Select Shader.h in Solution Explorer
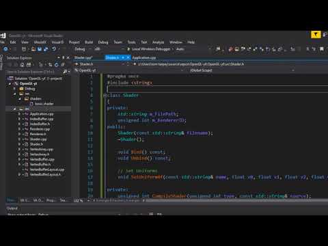Viewport: 328px width, 246px height. tap(36, 144)
